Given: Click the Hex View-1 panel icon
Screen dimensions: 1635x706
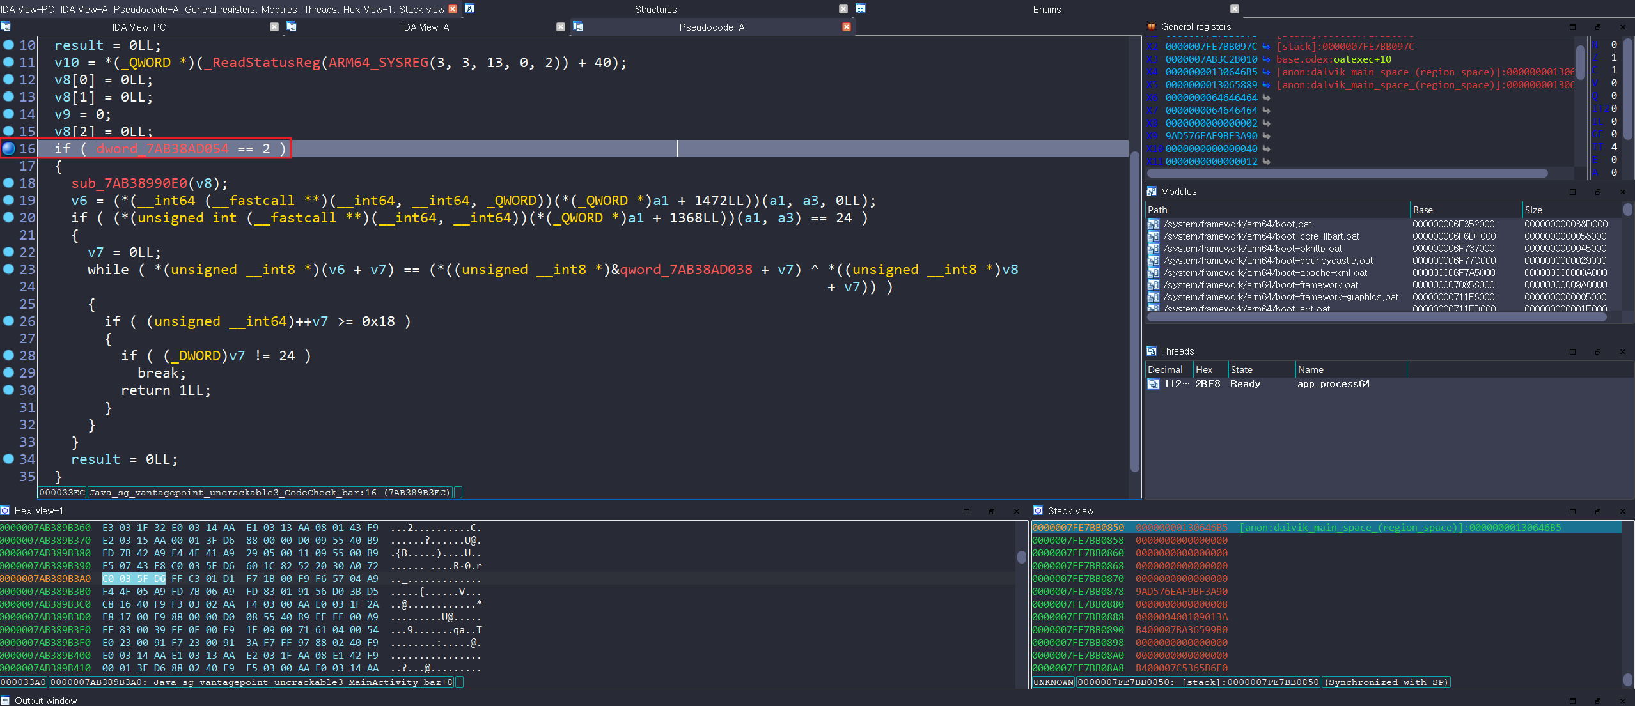Looking at the screenshot, I should (x=5, y=511).
